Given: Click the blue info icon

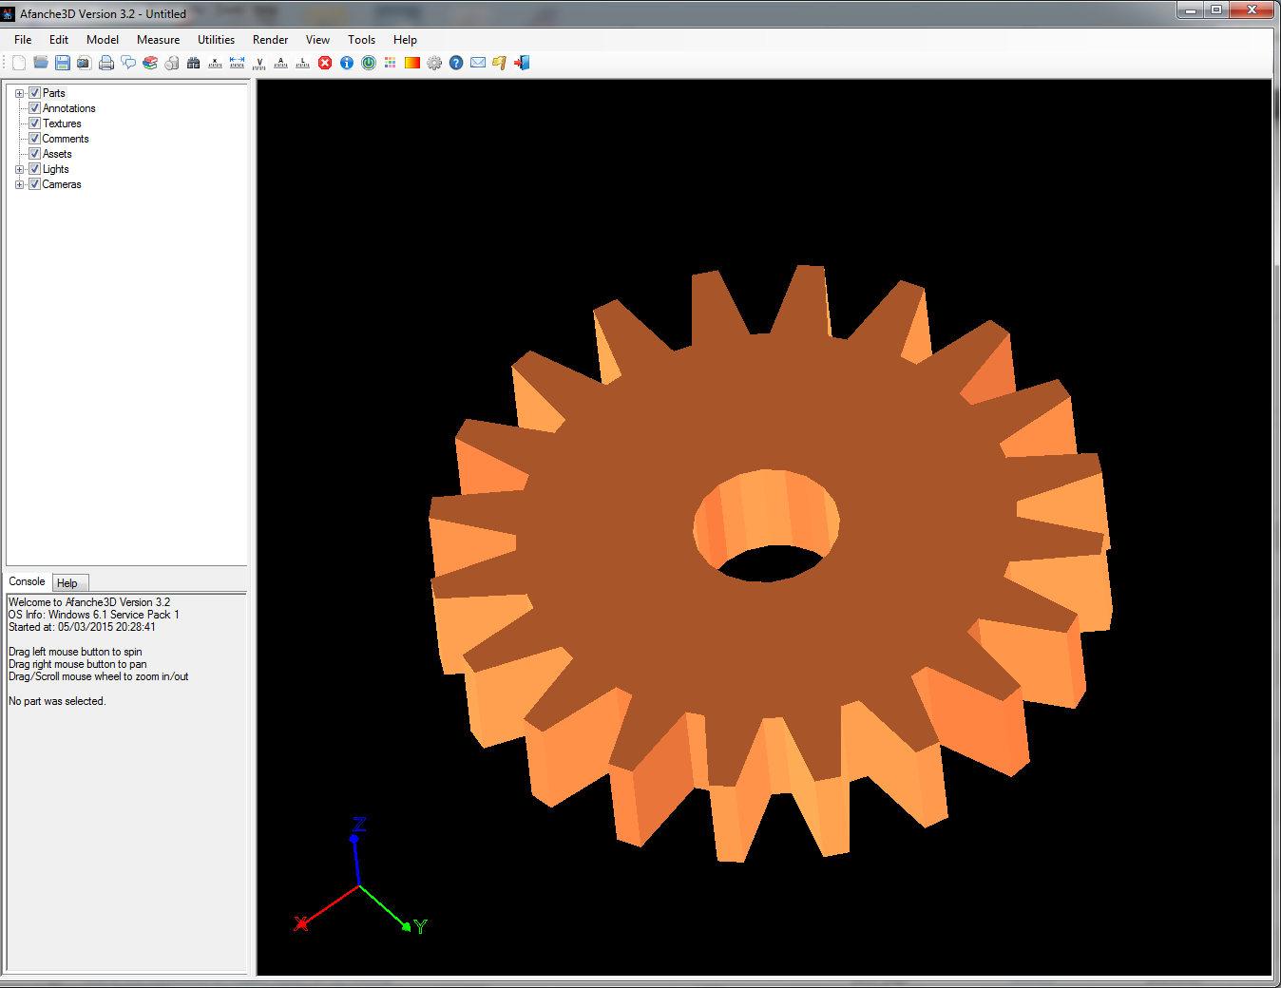Looking at the screenshot, I should [347, 63].
